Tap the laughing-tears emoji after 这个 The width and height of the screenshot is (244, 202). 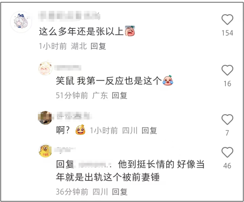pyautogui.click(x=168, y=80)
